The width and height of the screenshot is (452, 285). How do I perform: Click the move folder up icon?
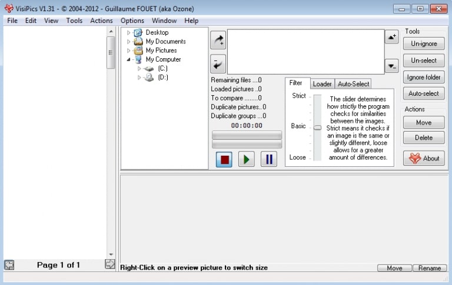391,38
